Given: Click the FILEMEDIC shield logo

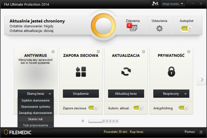Looking at the screenshot, I should tap(6, 132).
